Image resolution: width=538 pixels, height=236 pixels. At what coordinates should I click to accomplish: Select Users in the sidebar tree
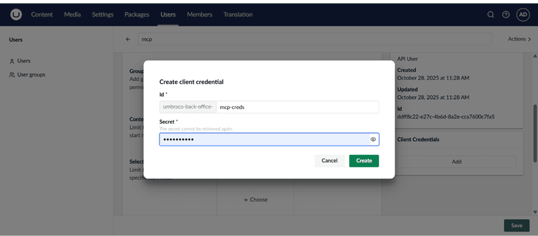tap(23, 61)
